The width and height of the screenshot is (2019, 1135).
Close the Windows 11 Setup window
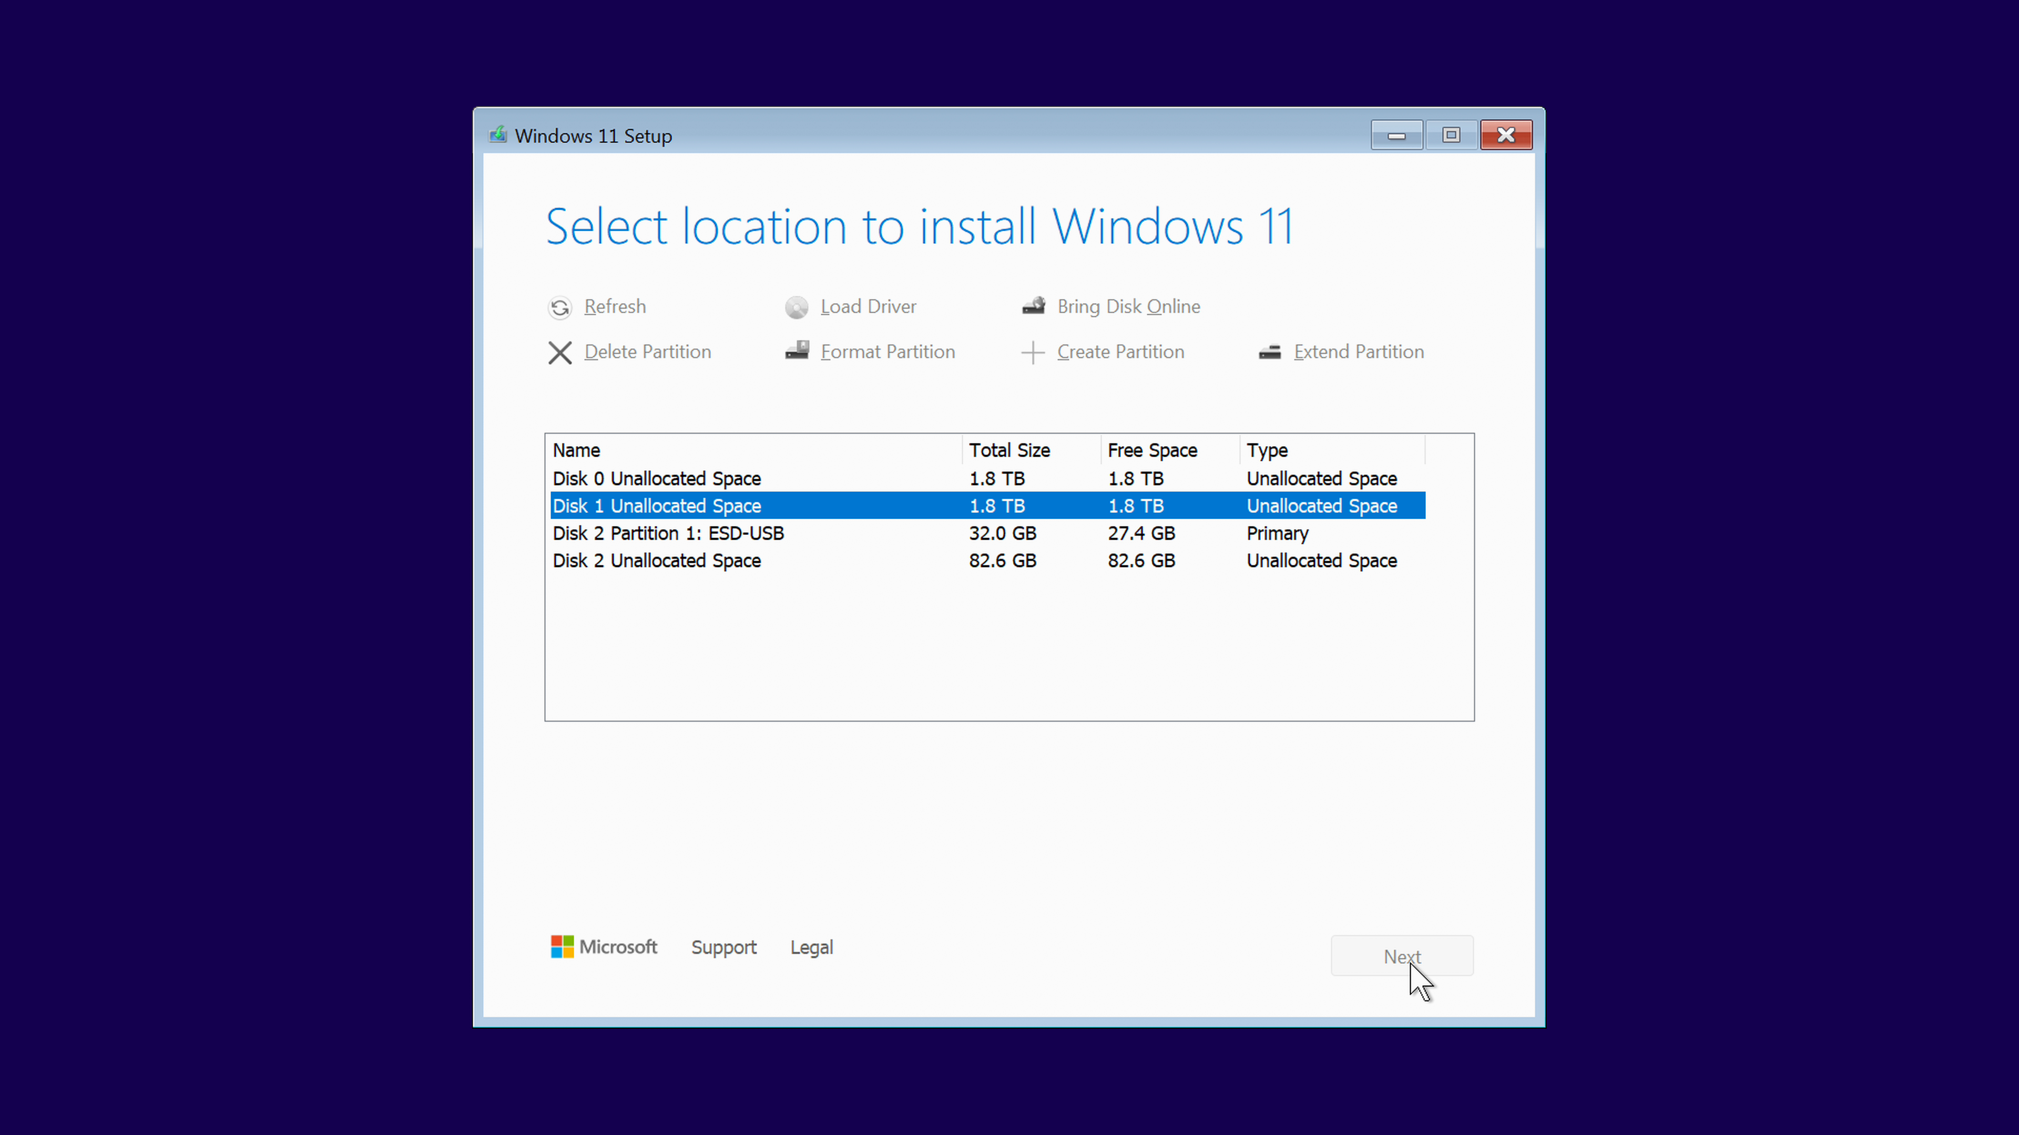pos(1506,136)
